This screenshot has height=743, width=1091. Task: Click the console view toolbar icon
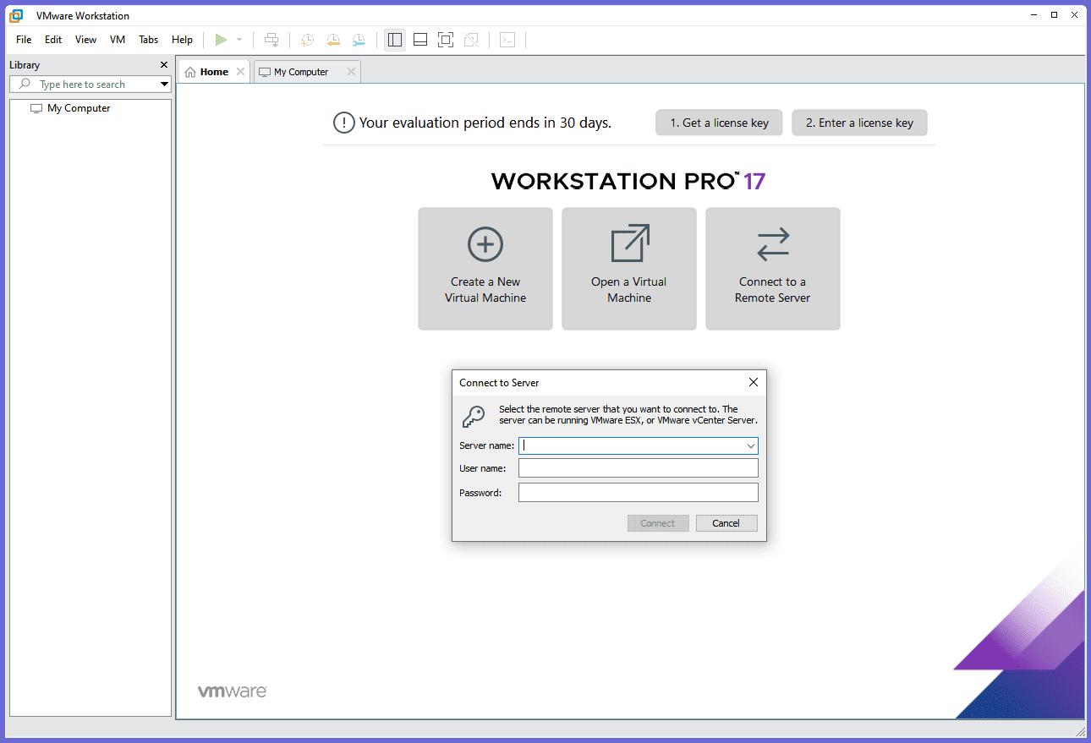click(507, 40)
